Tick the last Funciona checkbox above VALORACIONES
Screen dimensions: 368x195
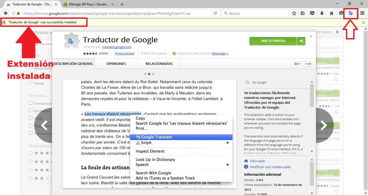coord(30,133)
